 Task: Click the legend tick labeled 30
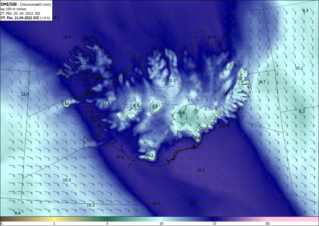pyautogui.click(x=268, y=223)
